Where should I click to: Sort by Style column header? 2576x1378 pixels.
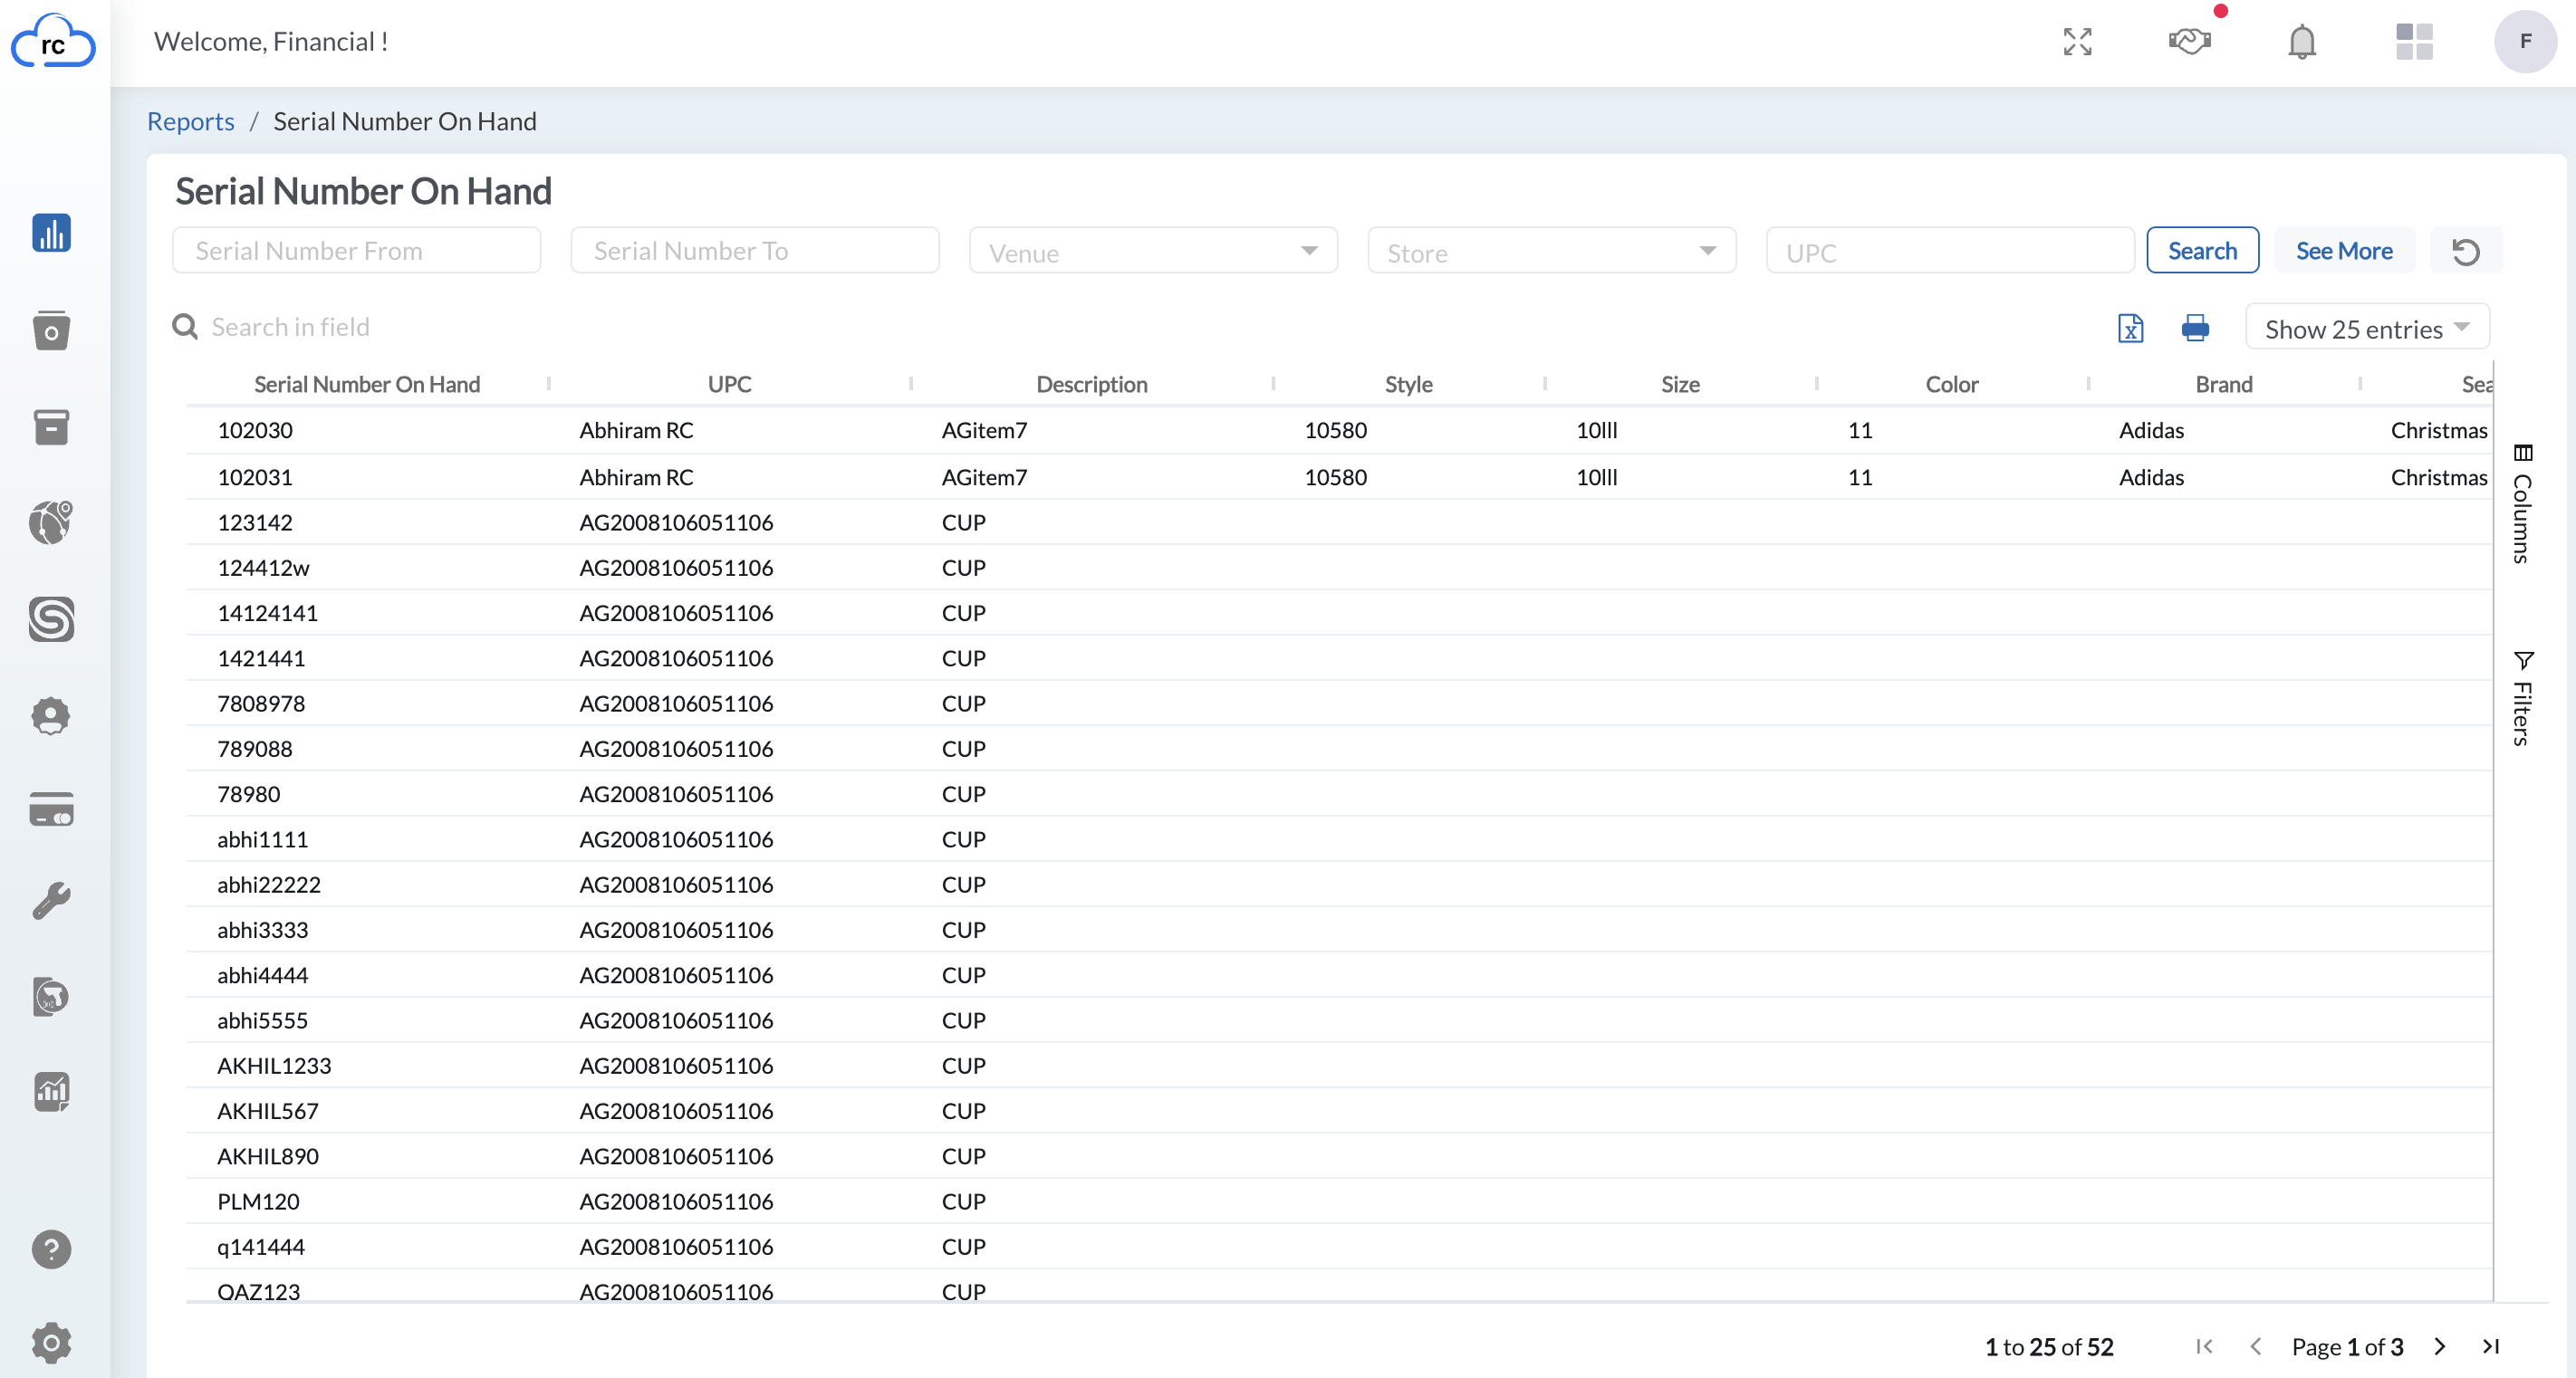1408,384
